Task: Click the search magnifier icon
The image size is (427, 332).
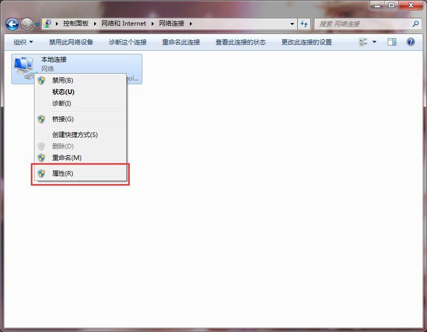Action: (x=415, y=24)
